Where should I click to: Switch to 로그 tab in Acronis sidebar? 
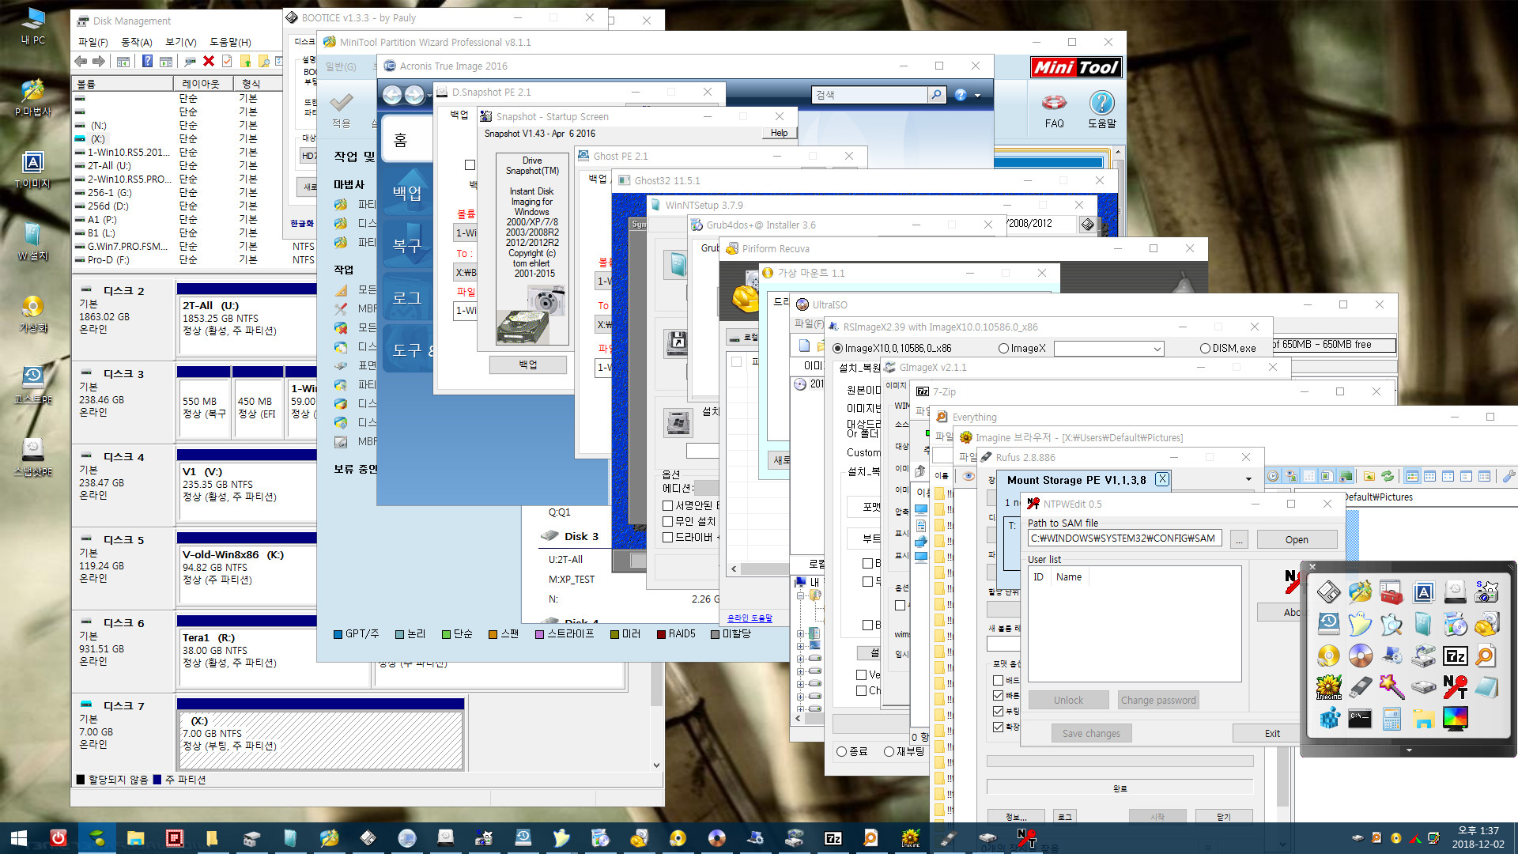point(406,298)
